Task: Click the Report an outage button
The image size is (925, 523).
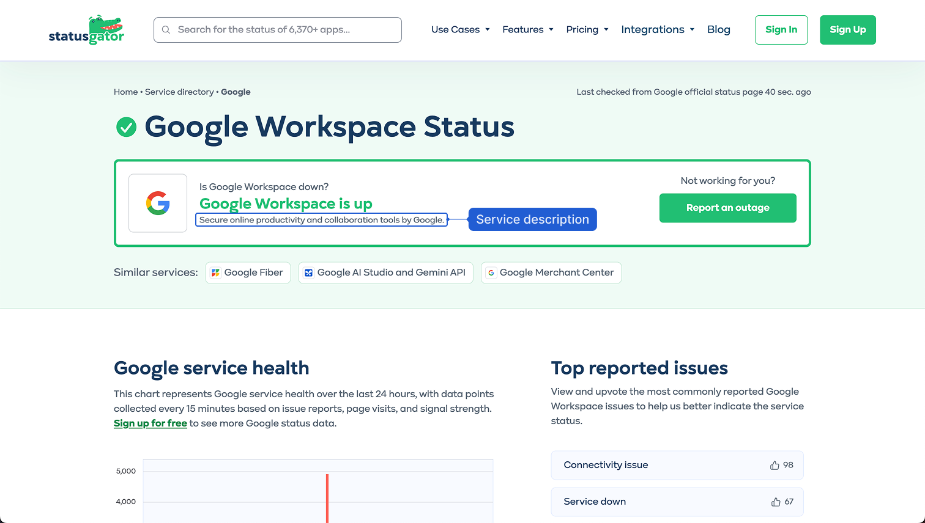Action: coord(728,208)
